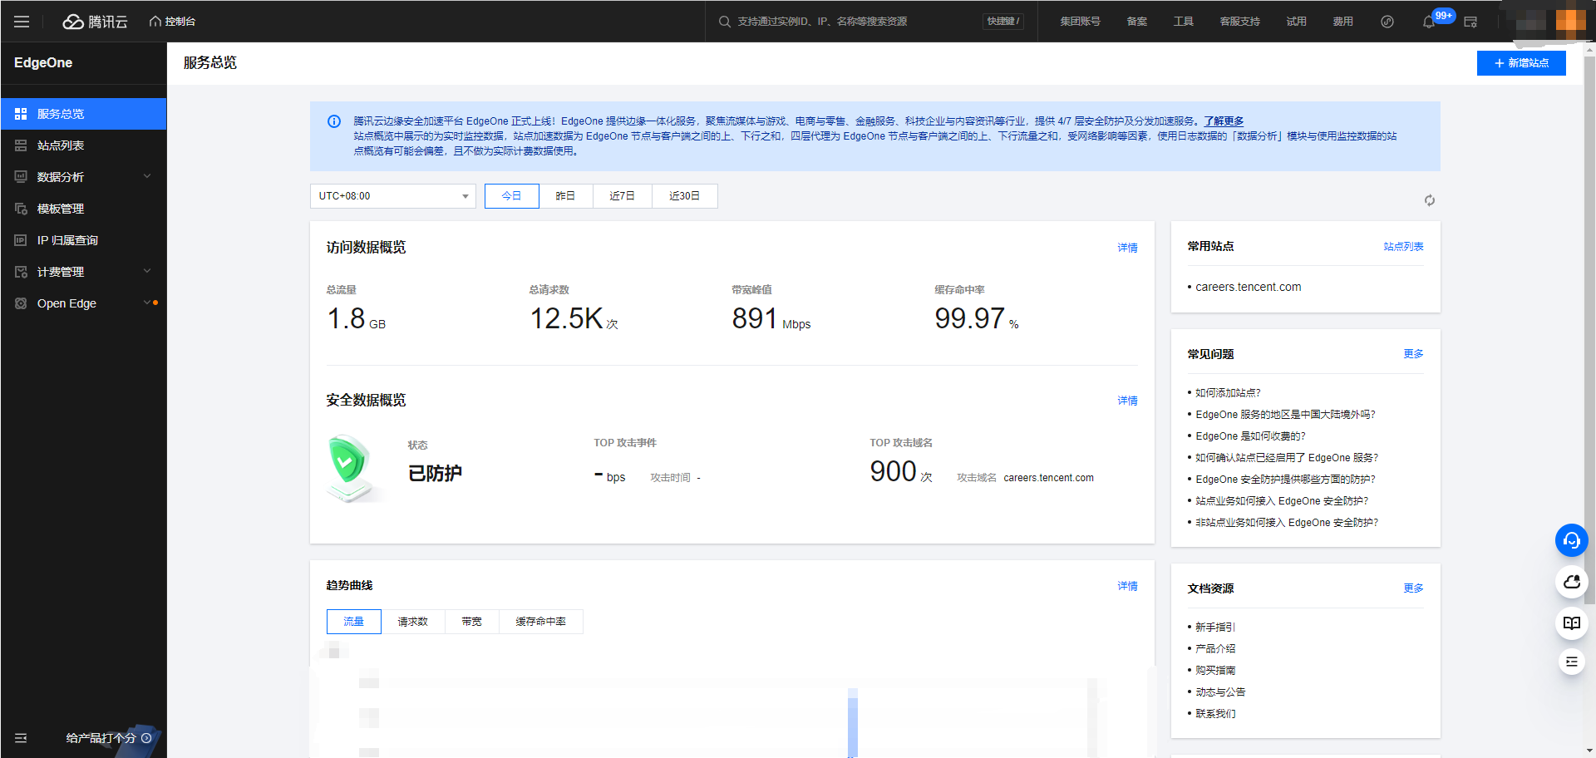Viewport: 1596px width, 758px height.
Task: Open the 费用 menu
Action: tap(1342, 22)
